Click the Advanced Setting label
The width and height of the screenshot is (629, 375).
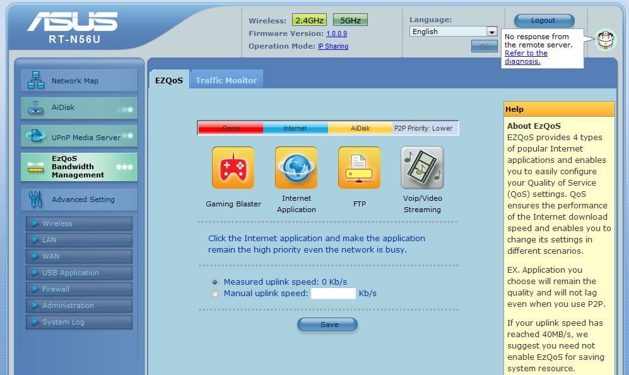tap(83, 199)
